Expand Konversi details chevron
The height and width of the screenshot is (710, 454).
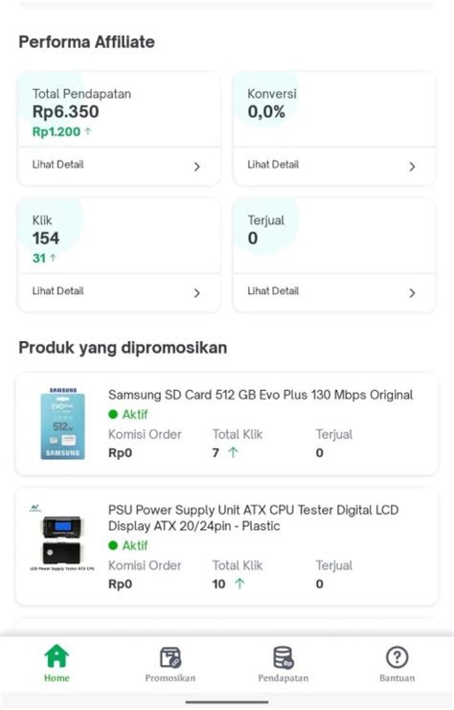pyautogui.click(x=412, y=167)
